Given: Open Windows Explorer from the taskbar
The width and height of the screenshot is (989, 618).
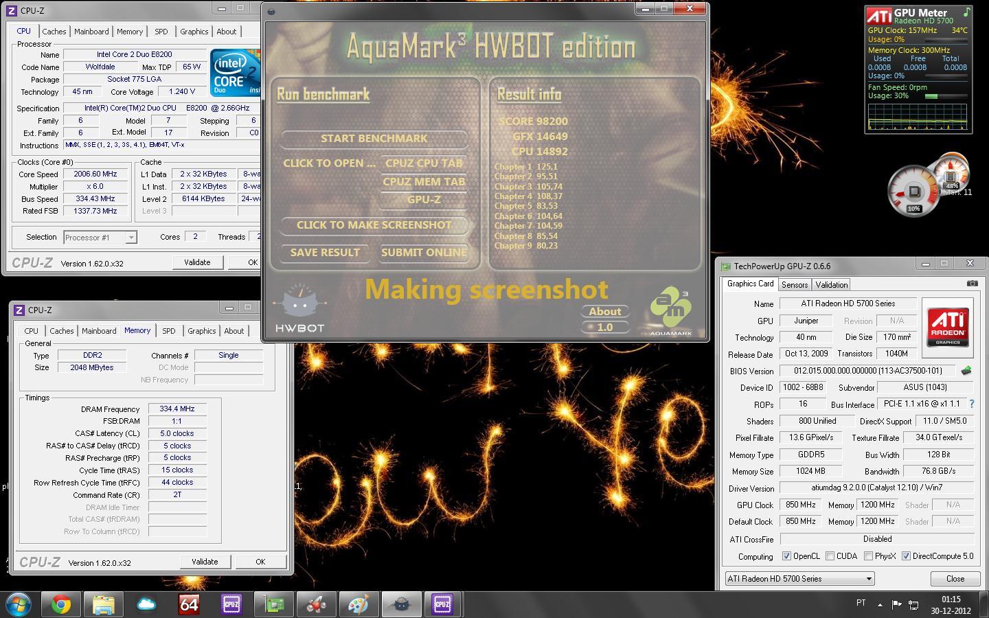Looking at the screenshot, I should click(x=104, y=604).
